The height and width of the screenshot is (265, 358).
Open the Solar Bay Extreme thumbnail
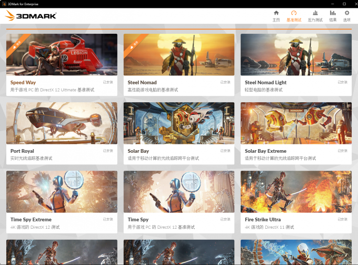pyautogui.click(x=296, y=123)
